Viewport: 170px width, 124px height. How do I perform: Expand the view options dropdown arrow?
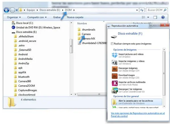point(148,17)
